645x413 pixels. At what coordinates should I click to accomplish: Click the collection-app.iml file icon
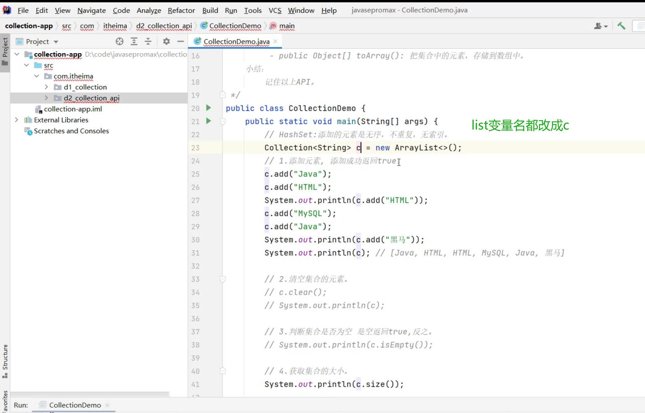38,109
